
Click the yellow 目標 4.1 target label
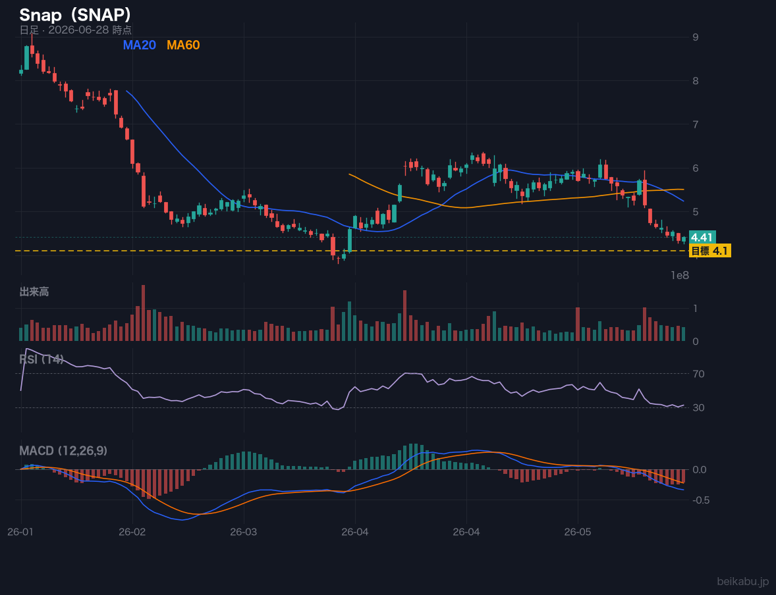tap(709, 251)
